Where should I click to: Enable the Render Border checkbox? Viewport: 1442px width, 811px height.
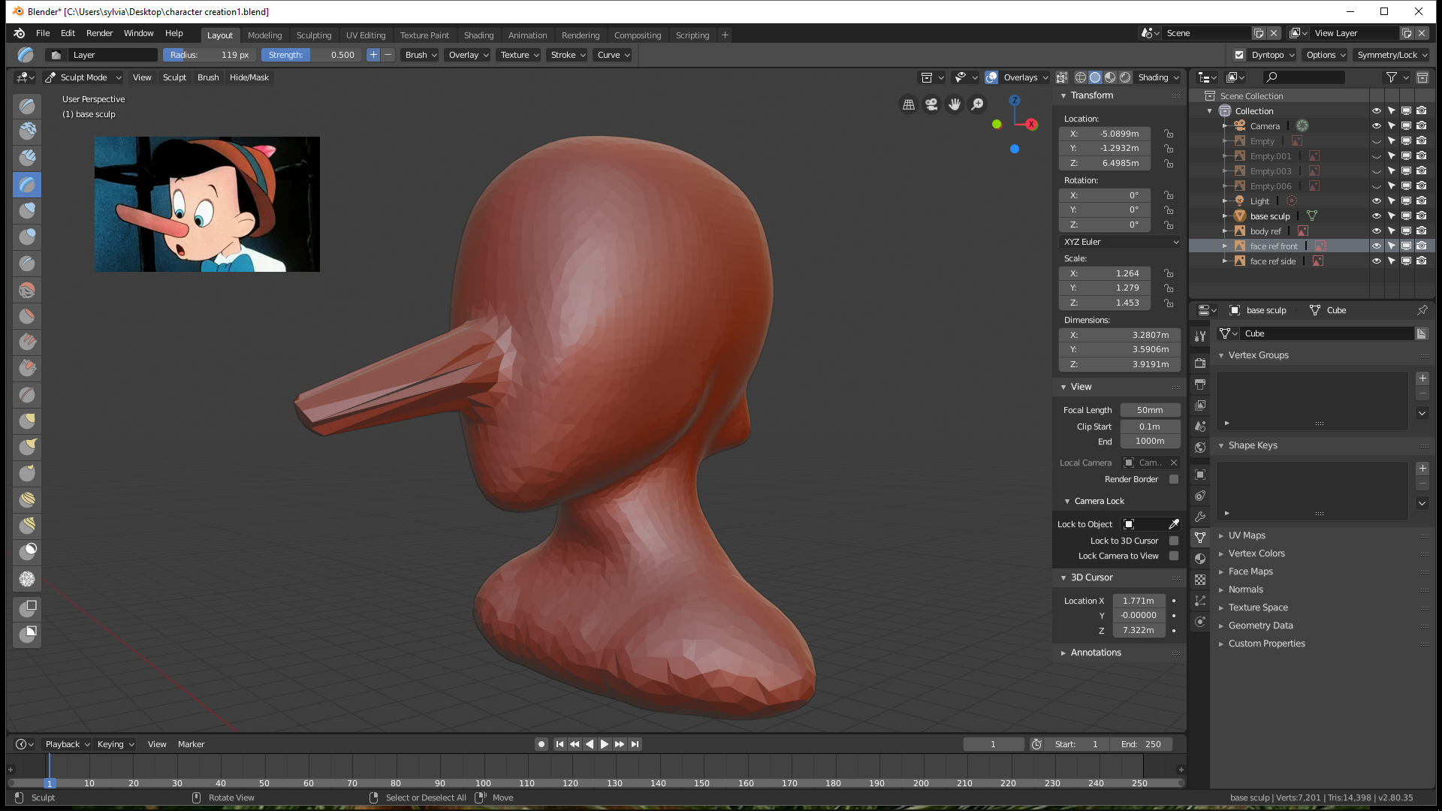pyautogui.click(x=1173, y=479)
